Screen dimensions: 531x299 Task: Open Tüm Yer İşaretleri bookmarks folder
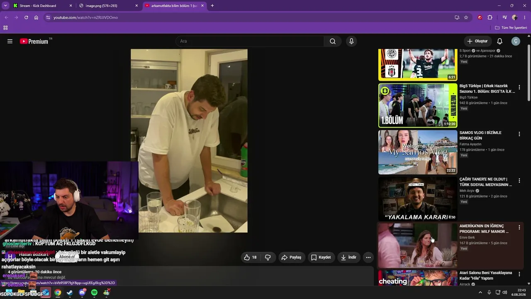511,28
